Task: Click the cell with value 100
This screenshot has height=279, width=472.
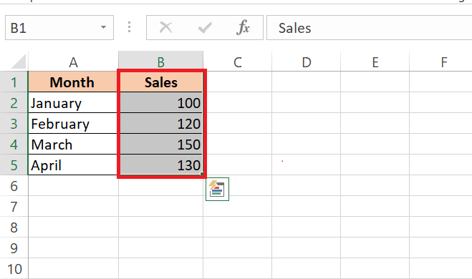Action: pos(160,103)
